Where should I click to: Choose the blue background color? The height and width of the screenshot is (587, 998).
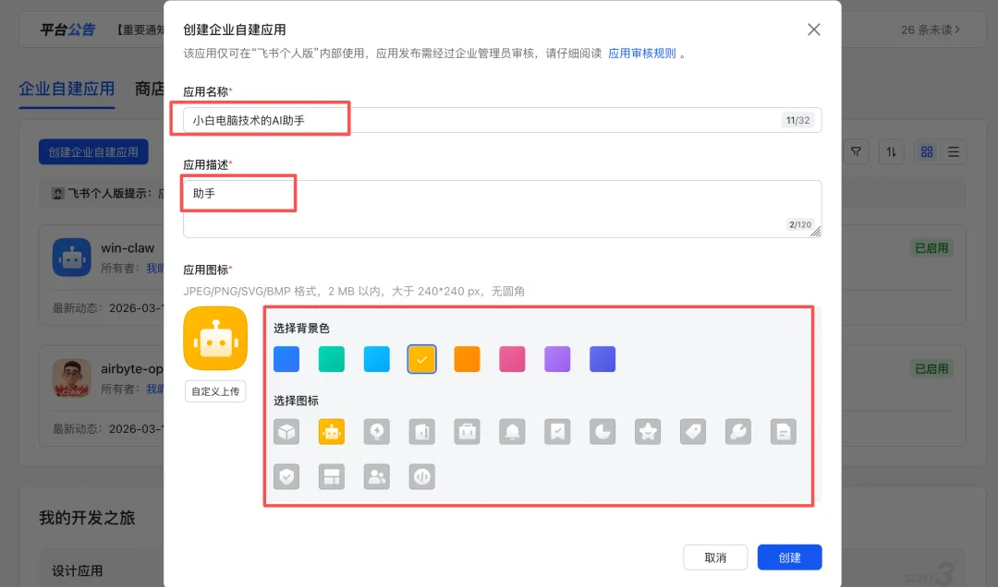(286, 359)
